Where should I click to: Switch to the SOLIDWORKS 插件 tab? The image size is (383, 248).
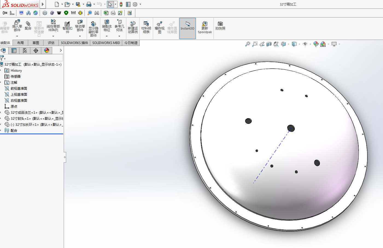[74, 43]
